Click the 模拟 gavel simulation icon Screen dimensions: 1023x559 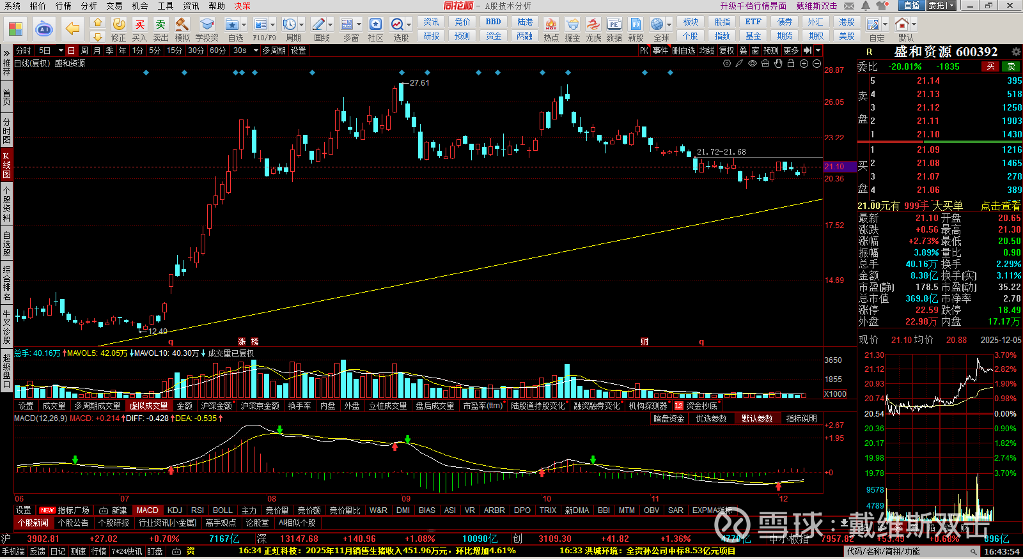[182, 24]
